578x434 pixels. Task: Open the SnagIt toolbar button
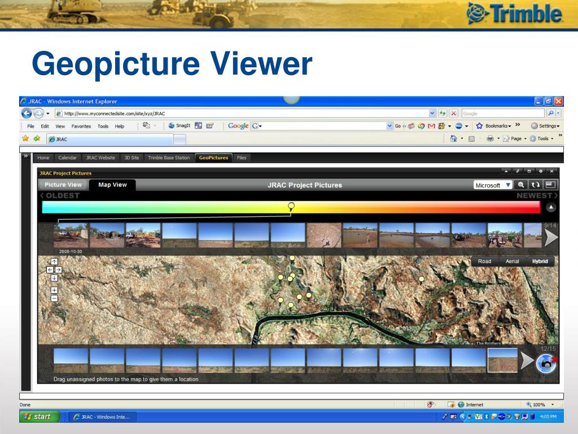[179, 126]
